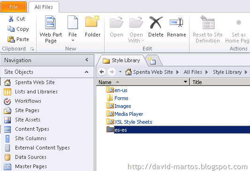
Task: Expand arrow after All Files breadcrumb
Action: tap(207, 72)
